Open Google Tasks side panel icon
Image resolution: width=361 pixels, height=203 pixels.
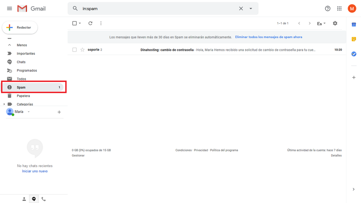pyautogui.click(x=354, y=54)
